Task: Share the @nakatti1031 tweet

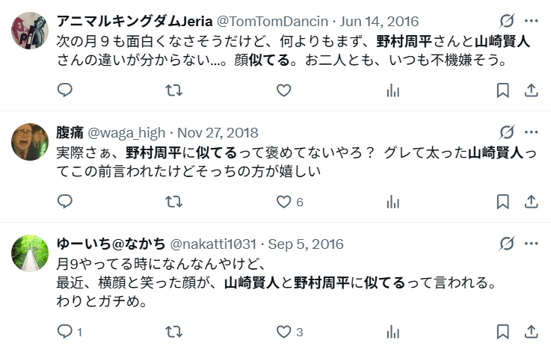Action: 532,331
